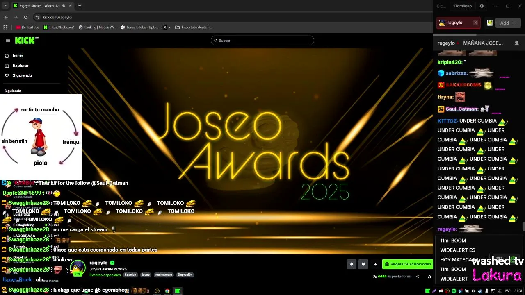Toggle the heart follow button
The image size is (525, 295).
363,264
